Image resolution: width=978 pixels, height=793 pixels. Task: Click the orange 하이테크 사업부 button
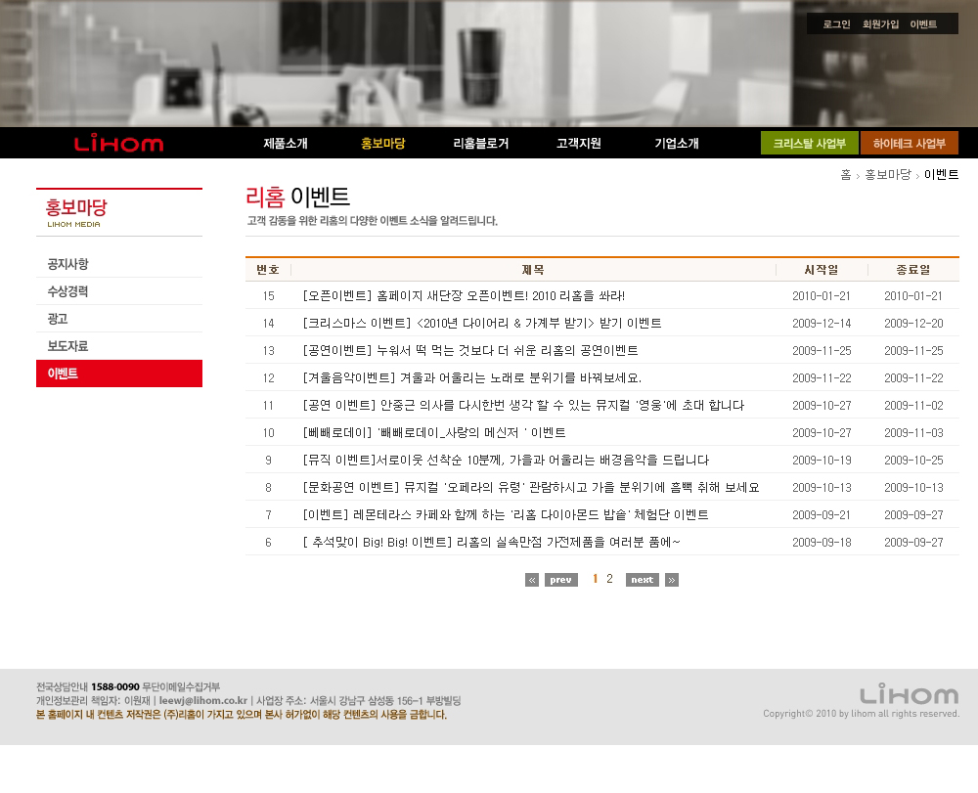910,143
